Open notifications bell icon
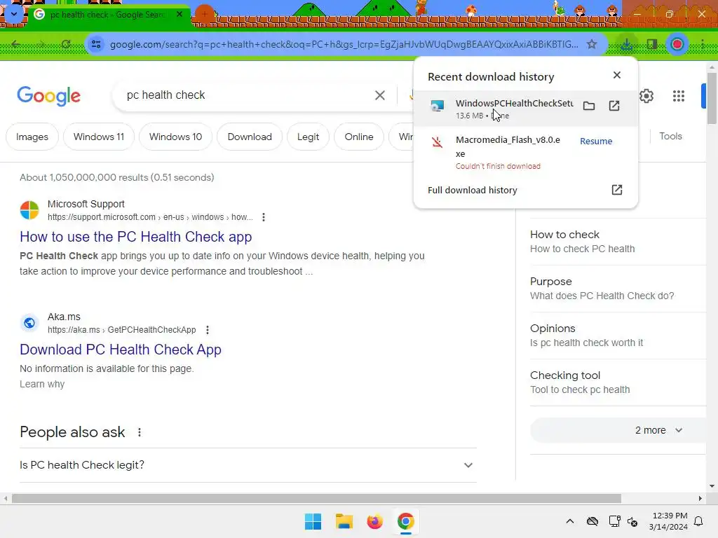This screenshot has width=718, height=538. click(699, 521)
